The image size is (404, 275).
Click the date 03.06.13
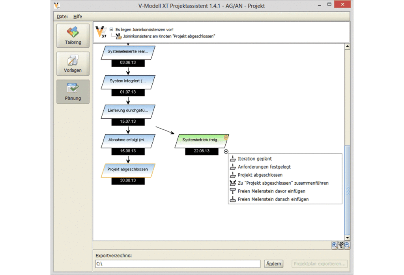pos(128,63)
